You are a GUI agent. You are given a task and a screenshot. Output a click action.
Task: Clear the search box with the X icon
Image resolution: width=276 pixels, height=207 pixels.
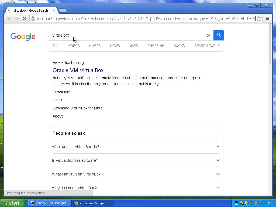pos(209,35)
